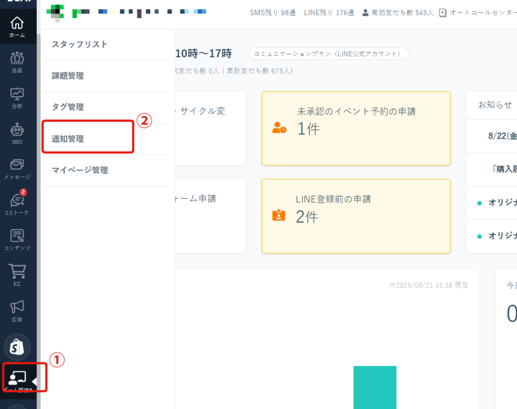The width and height of the screenshot is (517, 409).
Task: Click the Shopify bag icon in sidebar
Action: click(x=17, y=347)
